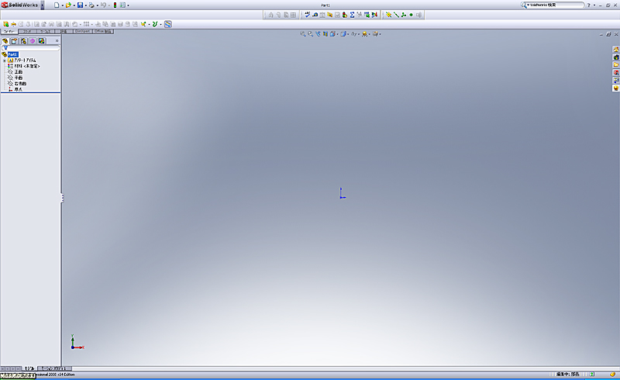Open the task pane top yellow icon
Image resolution: width=620 pixels, height=380 pixels.
point(615,50)
